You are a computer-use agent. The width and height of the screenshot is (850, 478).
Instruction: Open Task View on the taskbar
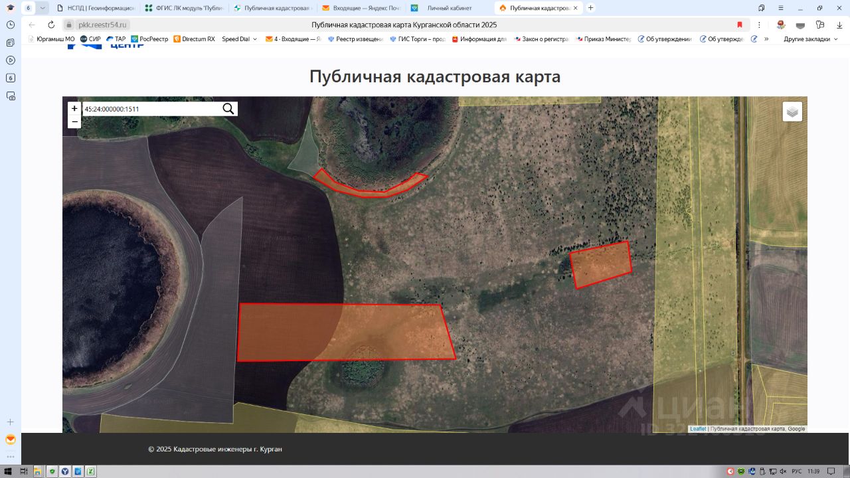23,471
